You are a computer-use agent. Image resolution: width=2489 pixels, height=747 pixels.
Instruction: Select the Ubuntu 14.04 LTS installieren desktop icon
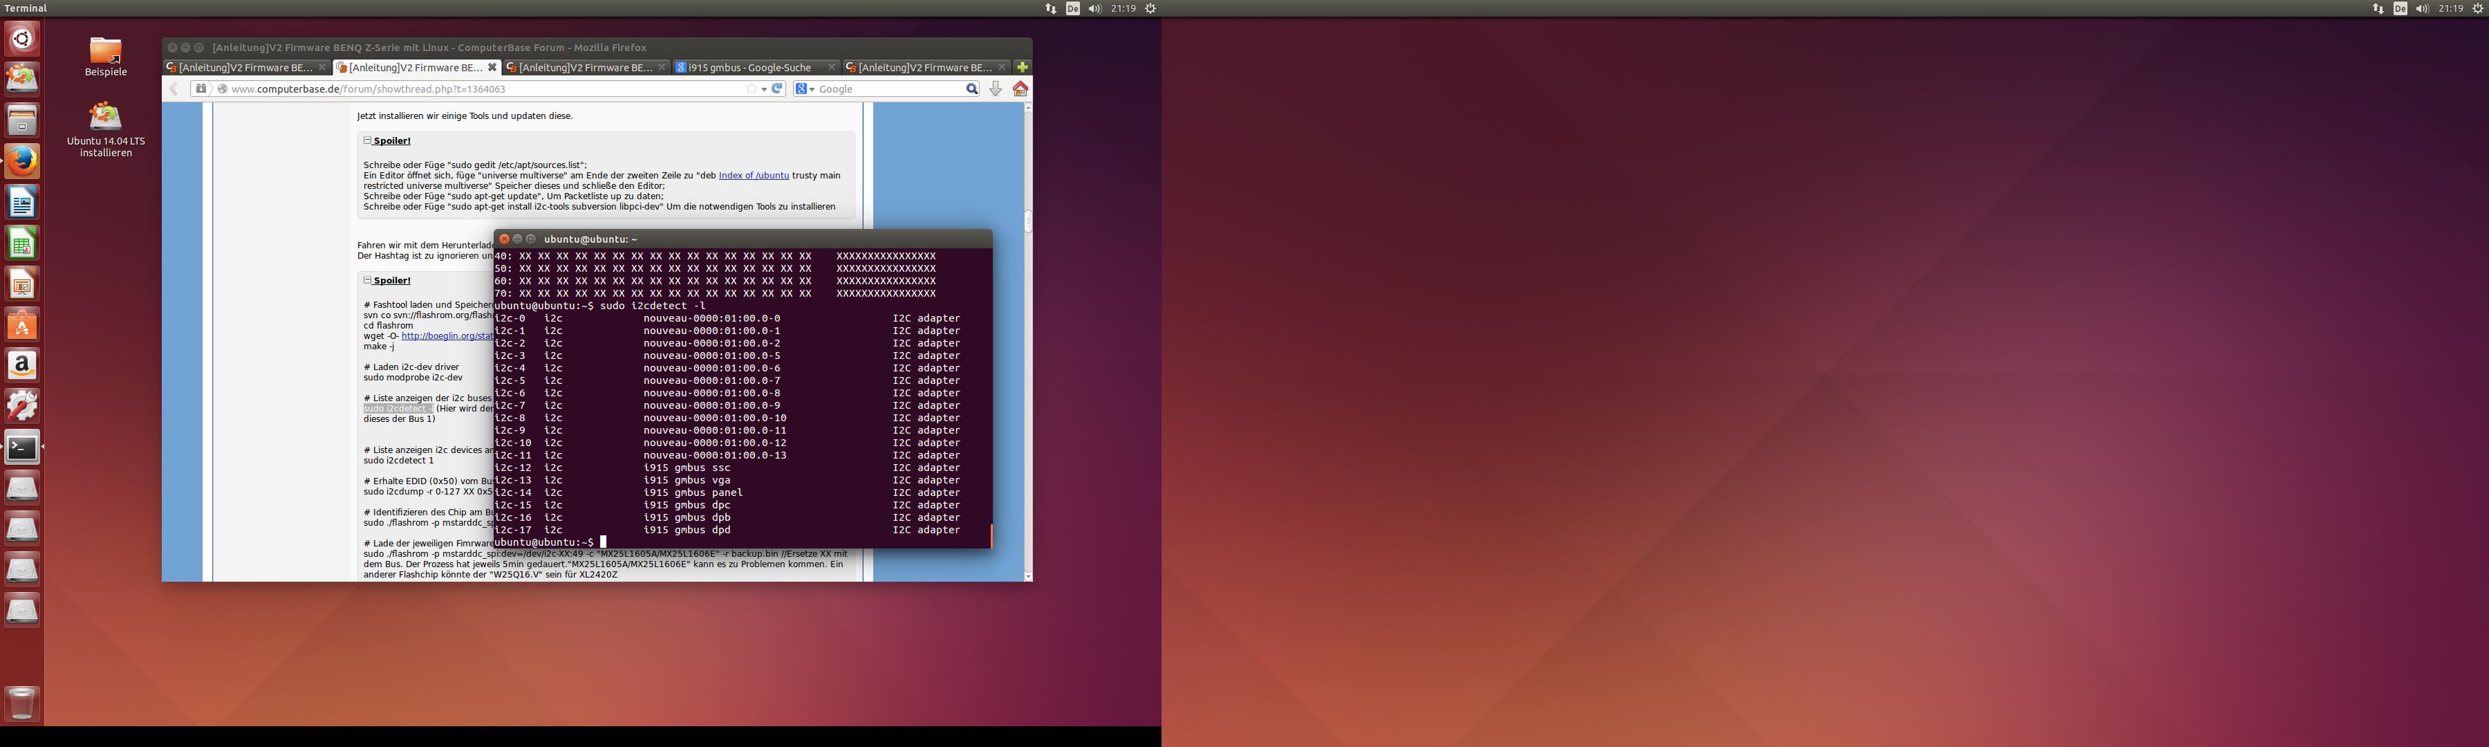105,131
